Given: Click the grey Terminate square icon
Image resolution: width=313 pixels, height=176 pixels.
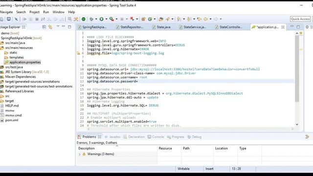Looking at the screenshot, I should tap(37, 19).
